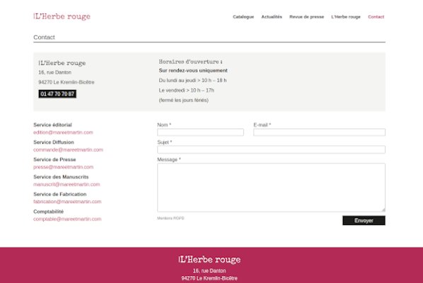Focus the Nom input field
The height and width of the screenshot is (283, 423).
pos(200,132)
